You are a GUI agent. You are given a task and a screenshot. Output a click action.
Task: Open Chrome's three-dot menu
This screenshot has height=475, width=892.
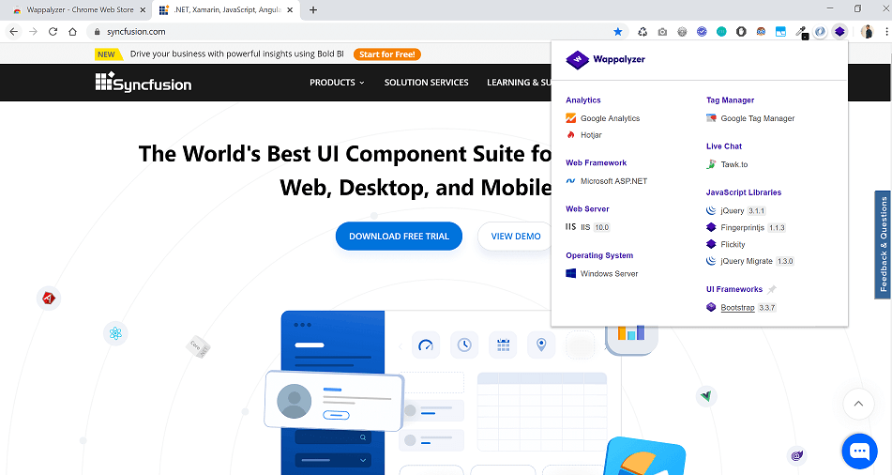tap(886, 32)
